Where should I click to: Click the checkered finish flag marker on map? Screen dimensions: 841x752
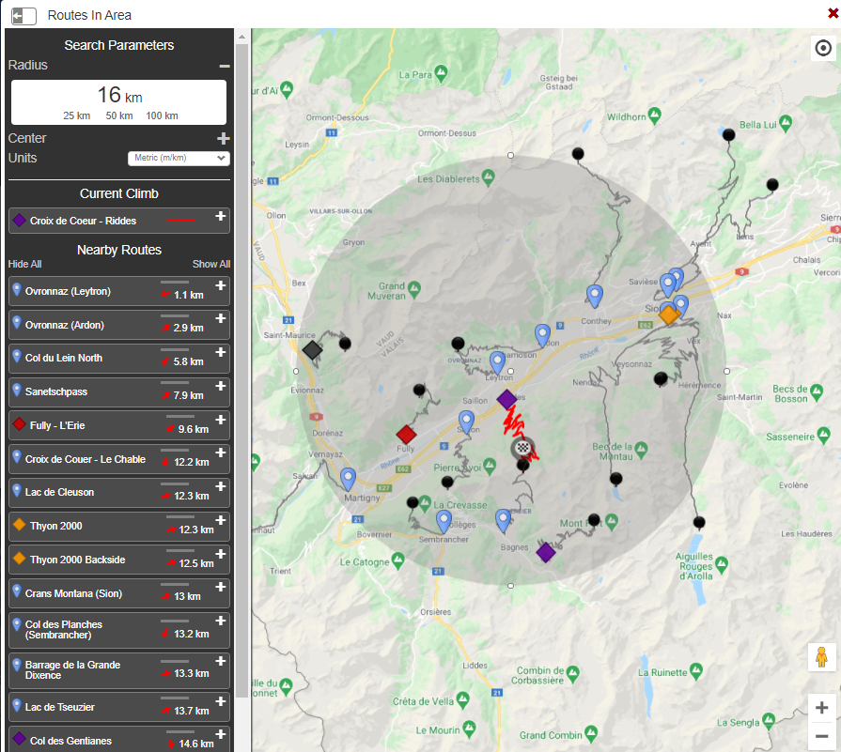click(523, 448)
